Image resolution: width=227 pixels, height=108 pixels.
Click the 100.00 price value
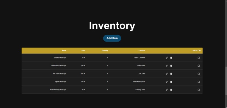pyautogui.click(x=83, y=74)
